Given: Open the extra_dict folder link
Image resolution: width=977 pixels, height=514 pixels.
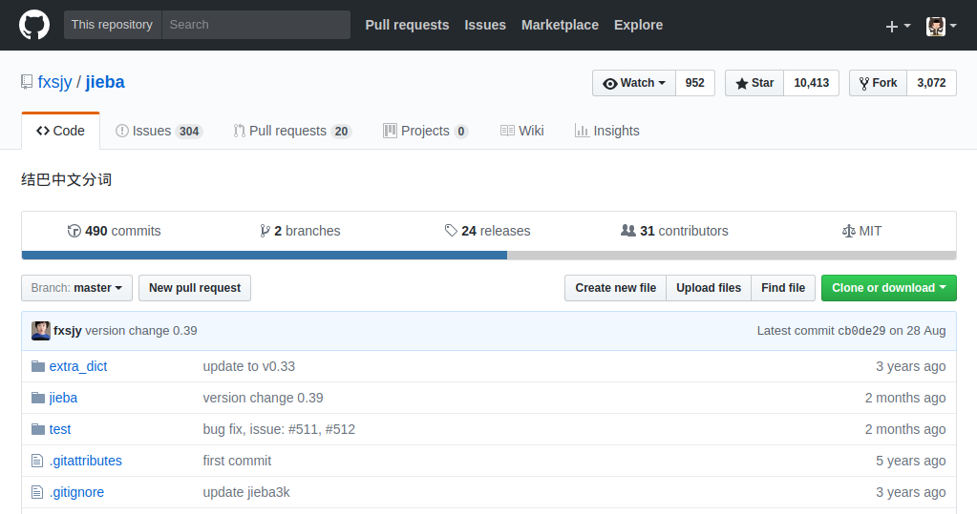Looking at the screenshot, I should point(78,366).
